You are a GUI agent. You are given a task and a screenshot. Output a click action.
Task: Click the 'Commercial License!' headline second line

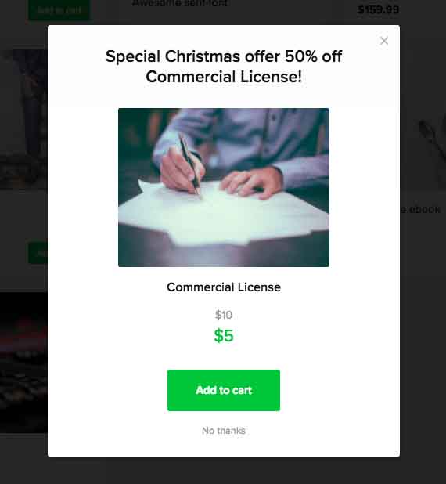pyautogui.click(x=224, y=77)
